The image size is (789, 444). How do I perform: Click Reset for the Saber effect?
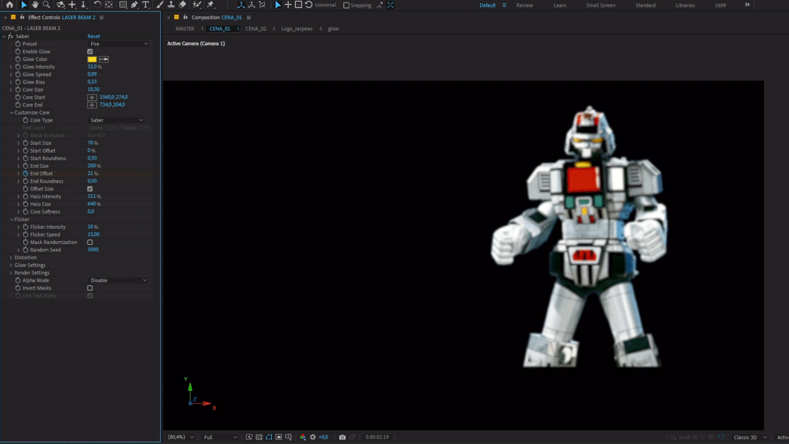pyautogui.click(x=94, y=36)
